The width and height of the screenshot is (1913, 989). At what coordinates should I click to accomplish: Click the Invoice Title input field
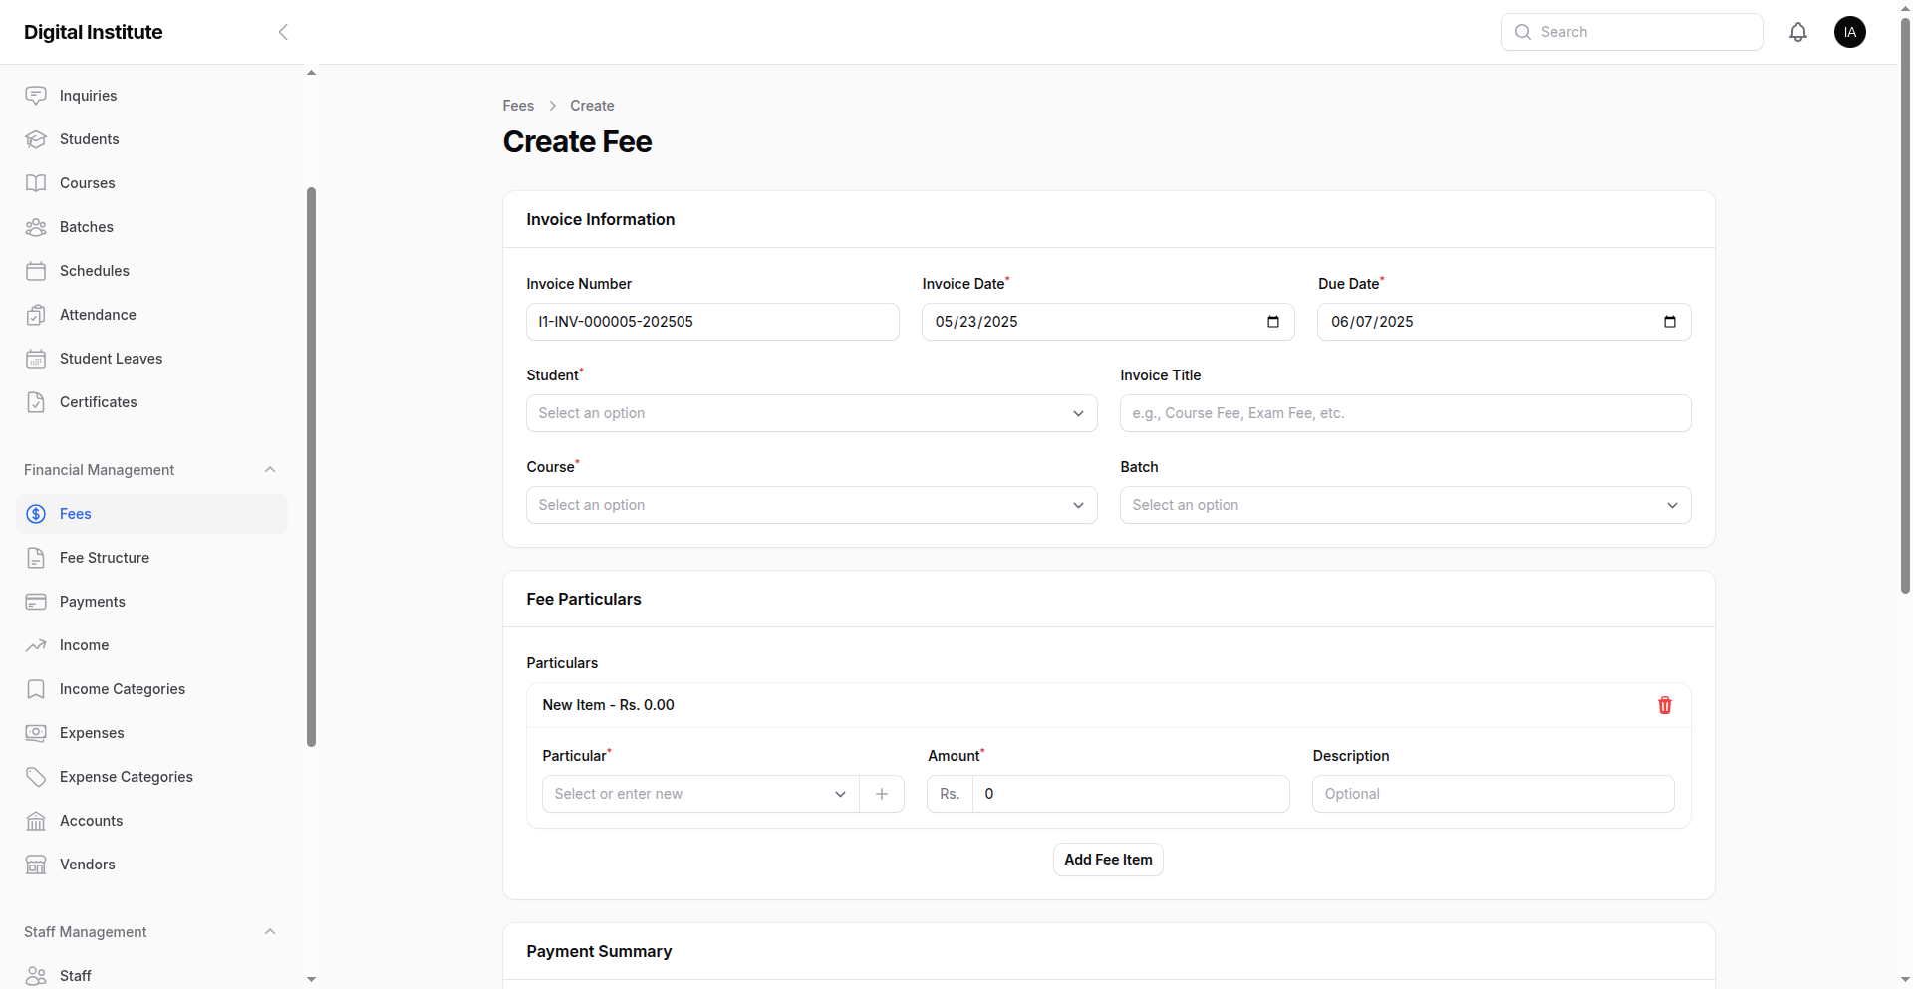[1405, 413]
